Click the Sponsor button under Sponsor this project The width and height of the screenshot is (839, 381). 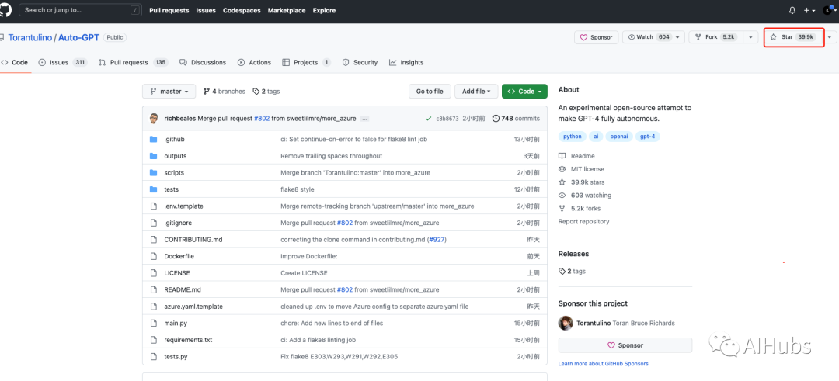pos(625,345)
